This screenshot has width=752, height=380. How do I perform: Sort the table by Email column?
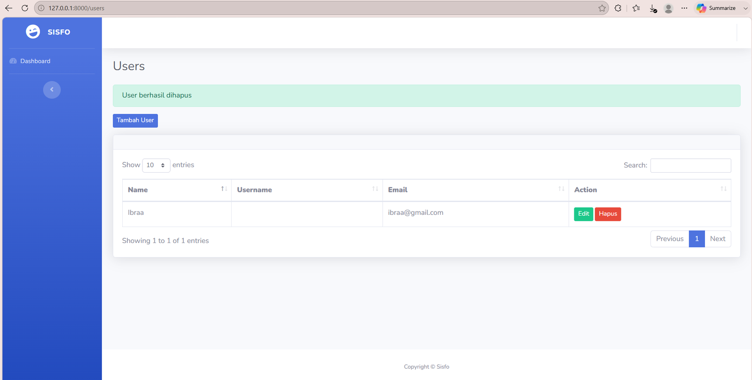(x=476, y=190)
